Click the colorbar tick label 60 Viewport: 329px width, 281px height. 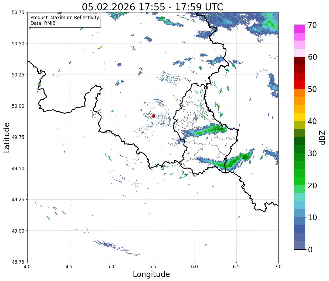(x=312, y=57)
